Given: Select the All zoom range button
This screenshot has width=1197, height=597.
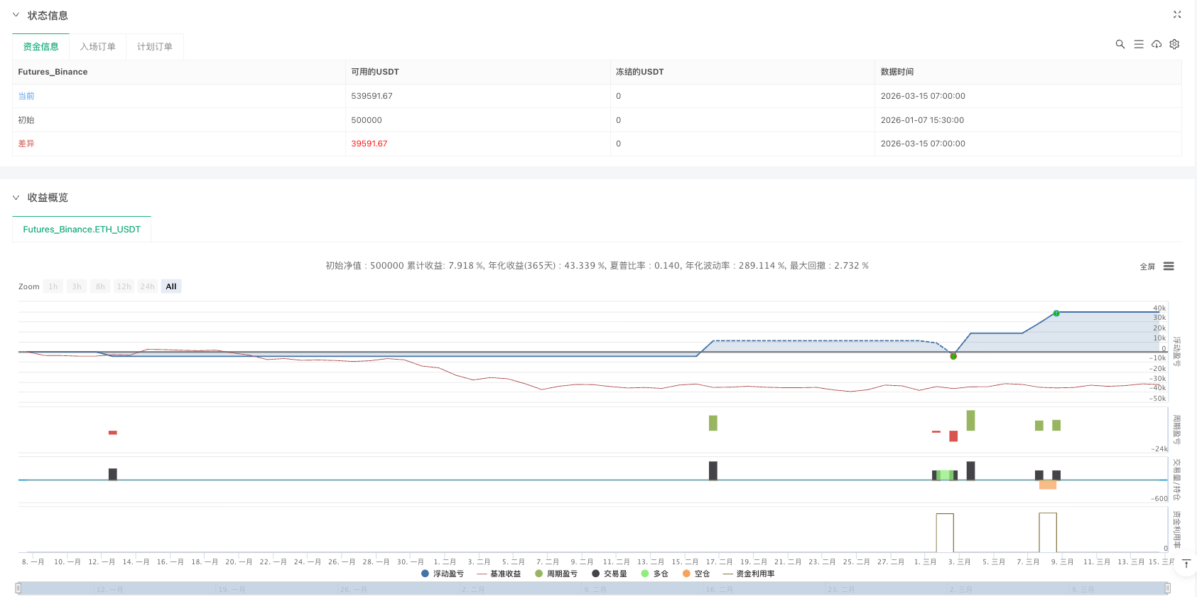Looking at the screenshot, I should coord(171,286).
